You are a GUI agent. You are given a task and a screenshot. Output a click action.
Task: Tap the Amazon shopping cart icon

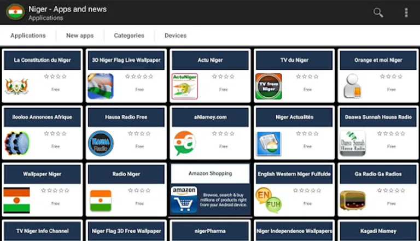pyautogui.click(x=184, y=200)
